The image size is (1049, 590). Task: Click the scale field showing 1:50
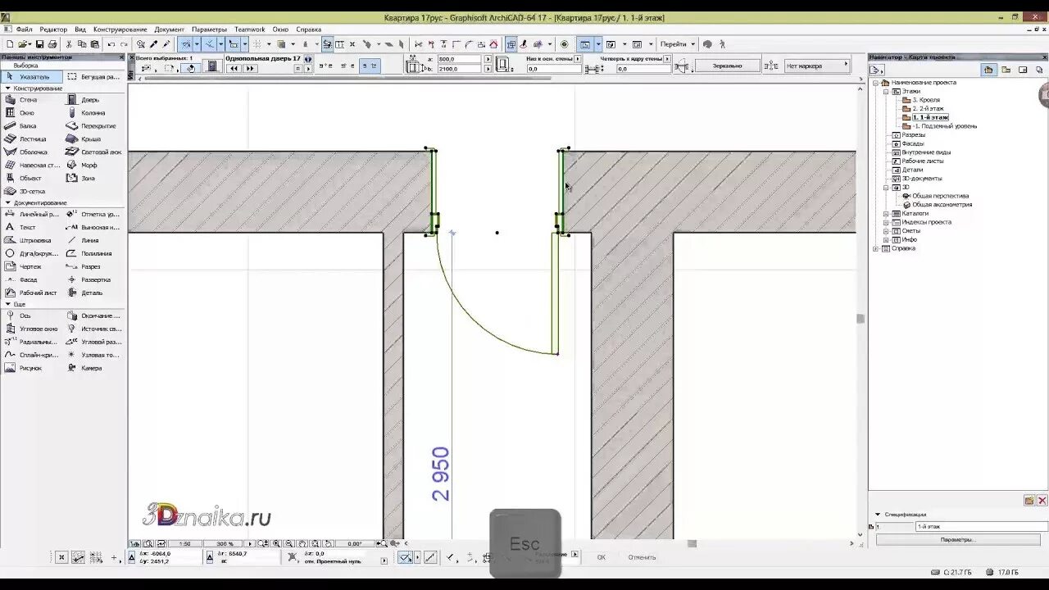[185, 544]
